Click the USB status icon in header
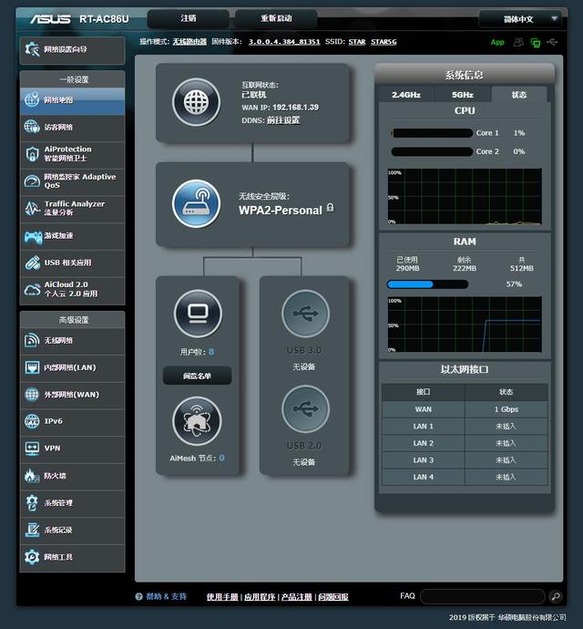This screenshot has width=583, height=629. 552,42
